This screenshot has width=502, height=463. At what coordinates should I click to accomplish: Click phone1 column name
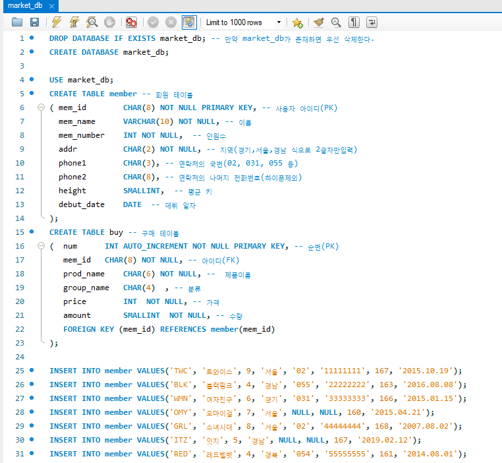click(x=72, y=163)
